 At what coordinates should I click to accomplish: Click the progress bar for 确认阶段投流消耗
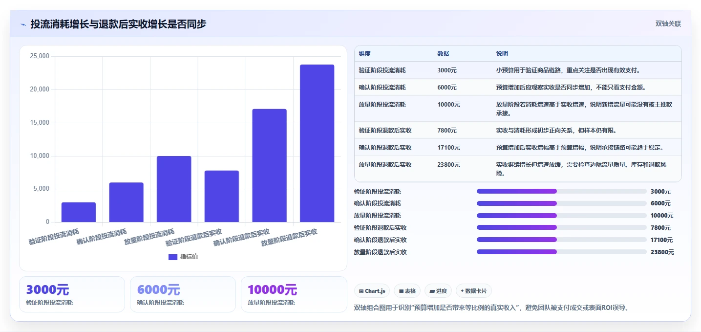point(562,203)
